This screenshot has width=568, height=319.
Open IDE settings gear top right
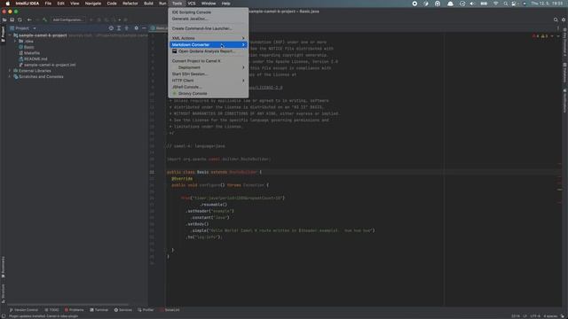[564, 19]
